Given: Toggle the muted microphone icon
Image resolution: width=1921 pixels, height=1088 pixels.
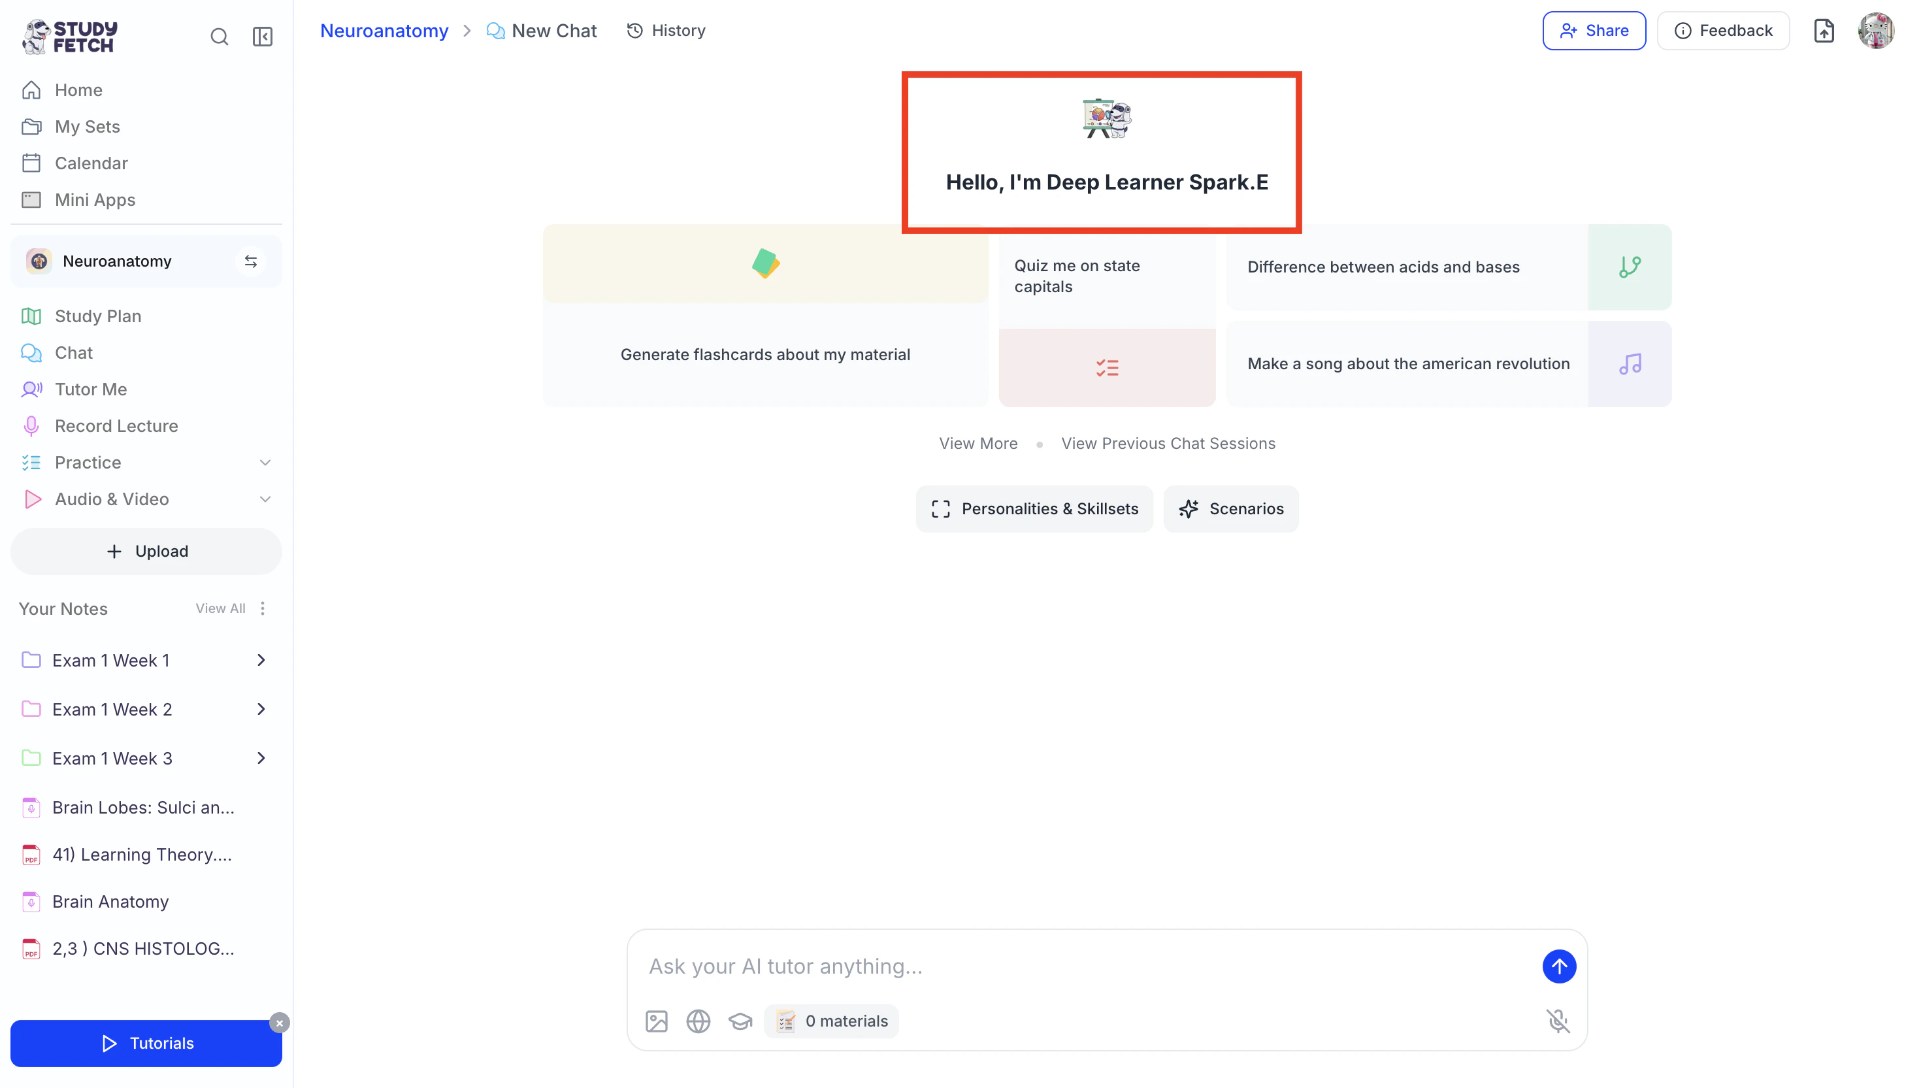Looking at the screenshot, I should (x=1558, y=1021).
